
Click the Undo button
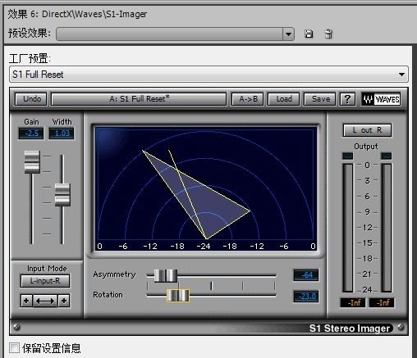31,99
